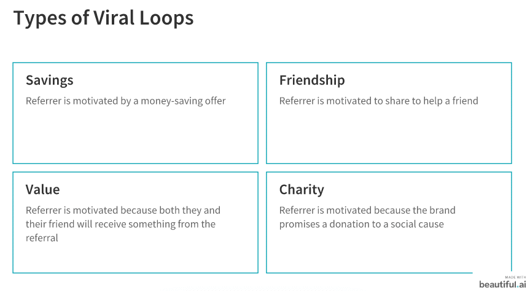Select the Charity card box
The image size is (530, 291).
[389, 222]
